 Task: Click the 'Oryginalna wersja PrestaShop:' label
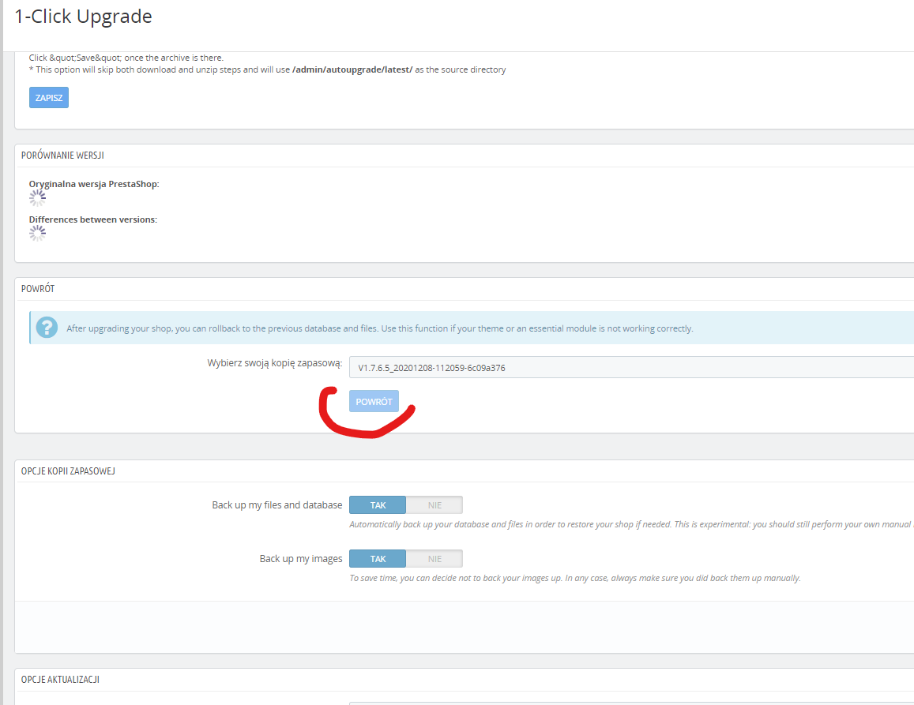94,184
